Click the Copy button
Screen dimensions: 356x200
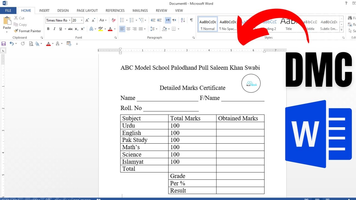point(20,24)
